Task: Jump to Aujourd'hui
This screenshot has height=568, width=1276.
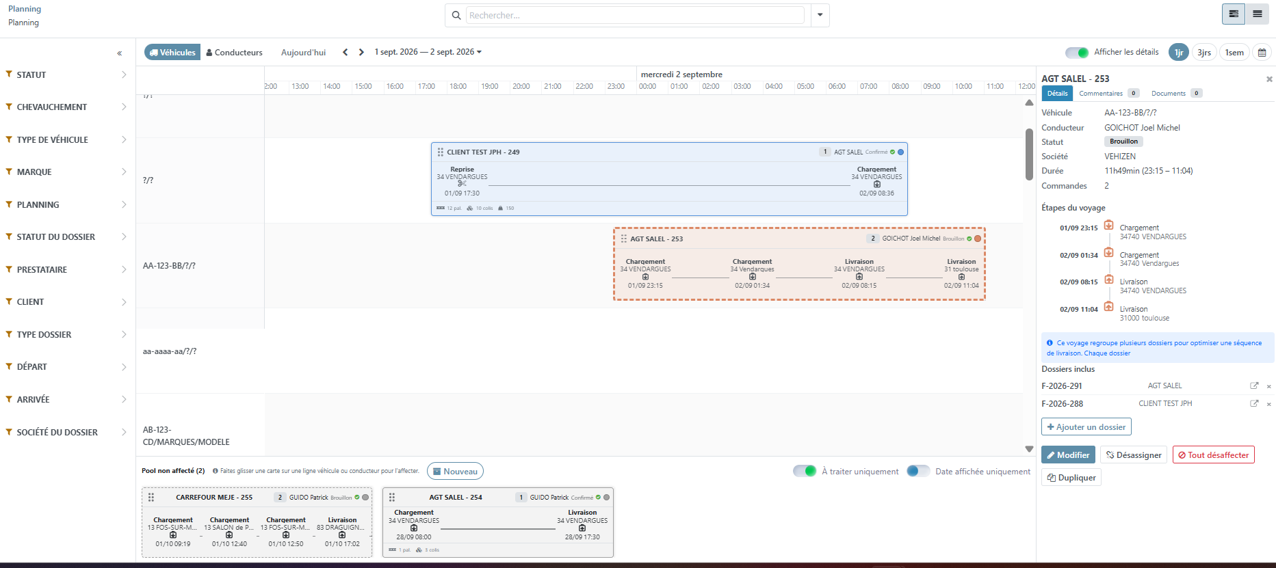Action: [303, 52]
